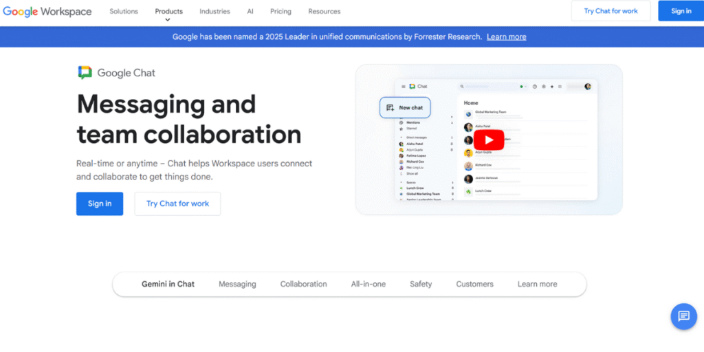Play the YouTube video
704x352 pixels.
489,140
